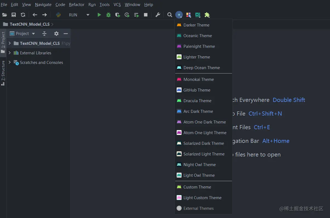
Task: Click the Save All disk icon
Action: click(14, 15)
